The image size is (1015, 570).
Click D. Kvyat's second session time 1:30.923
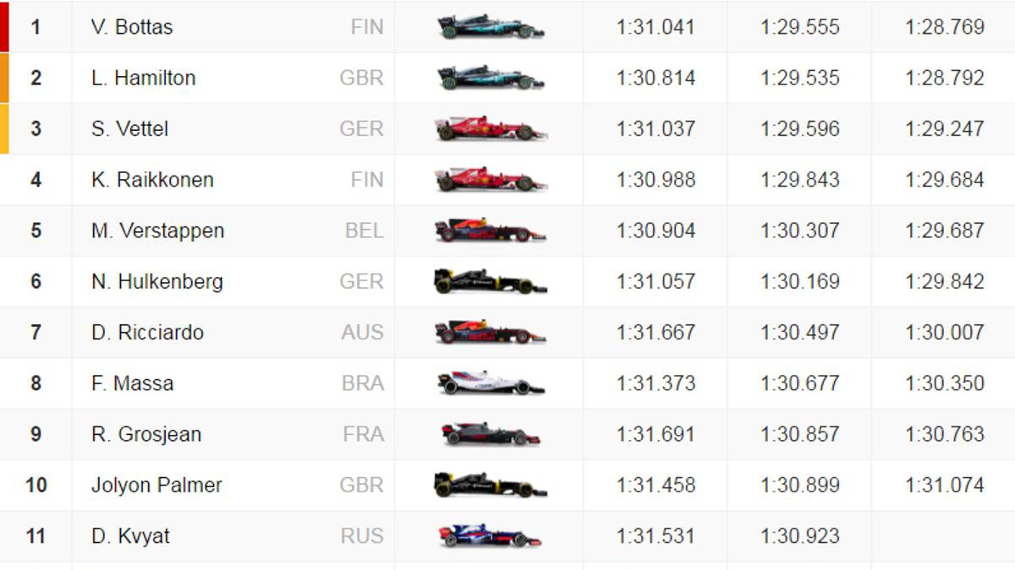pos(800,535)
